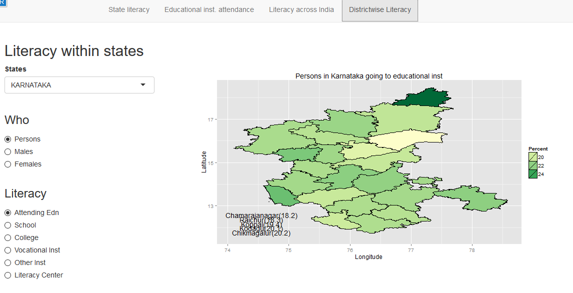The height and width of the screenshot is (293, 573).
Task: Expand the States dropdown arrow
Action: pyautogui.click(x=143, y=85)
